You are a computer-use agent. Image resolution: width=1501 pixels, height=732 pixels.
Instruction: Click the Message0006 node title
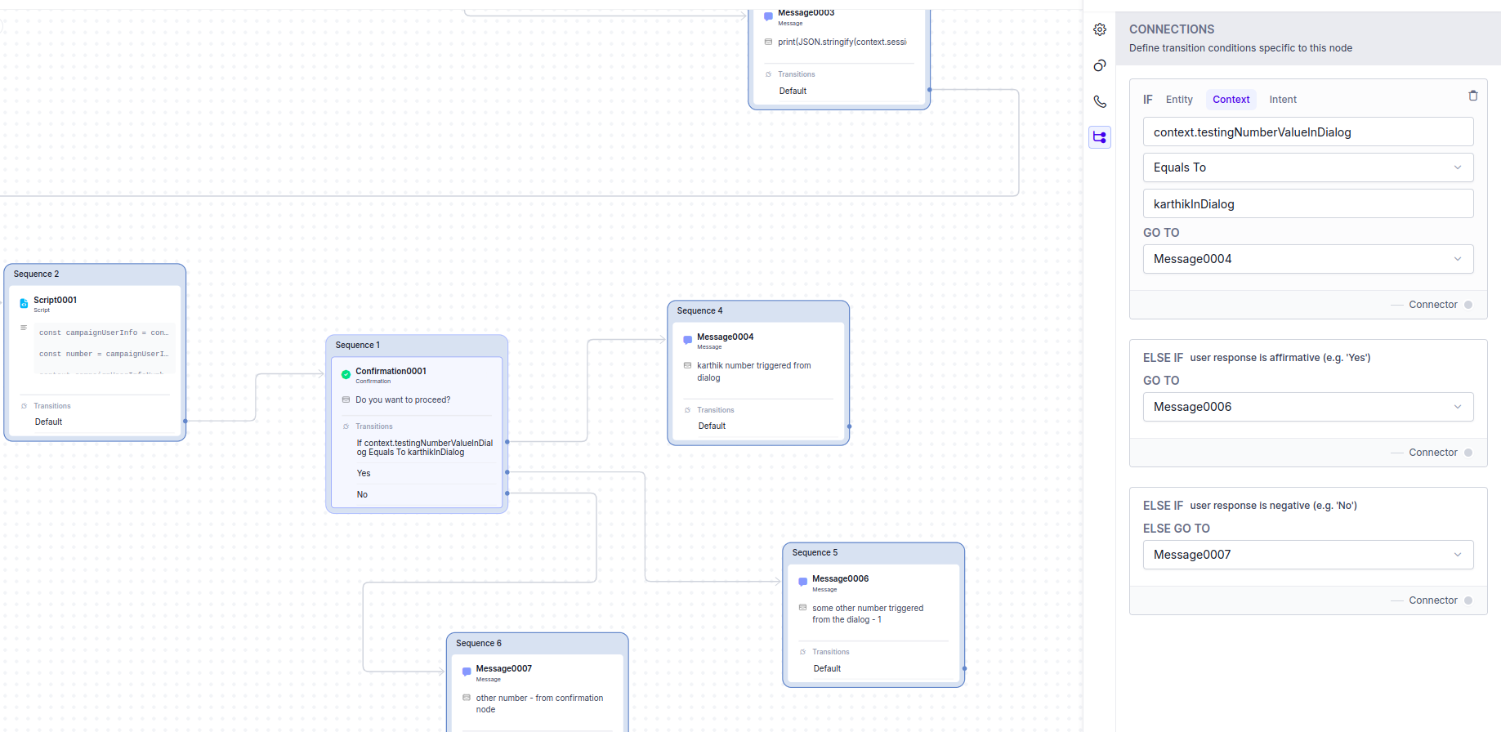point(840,578)
